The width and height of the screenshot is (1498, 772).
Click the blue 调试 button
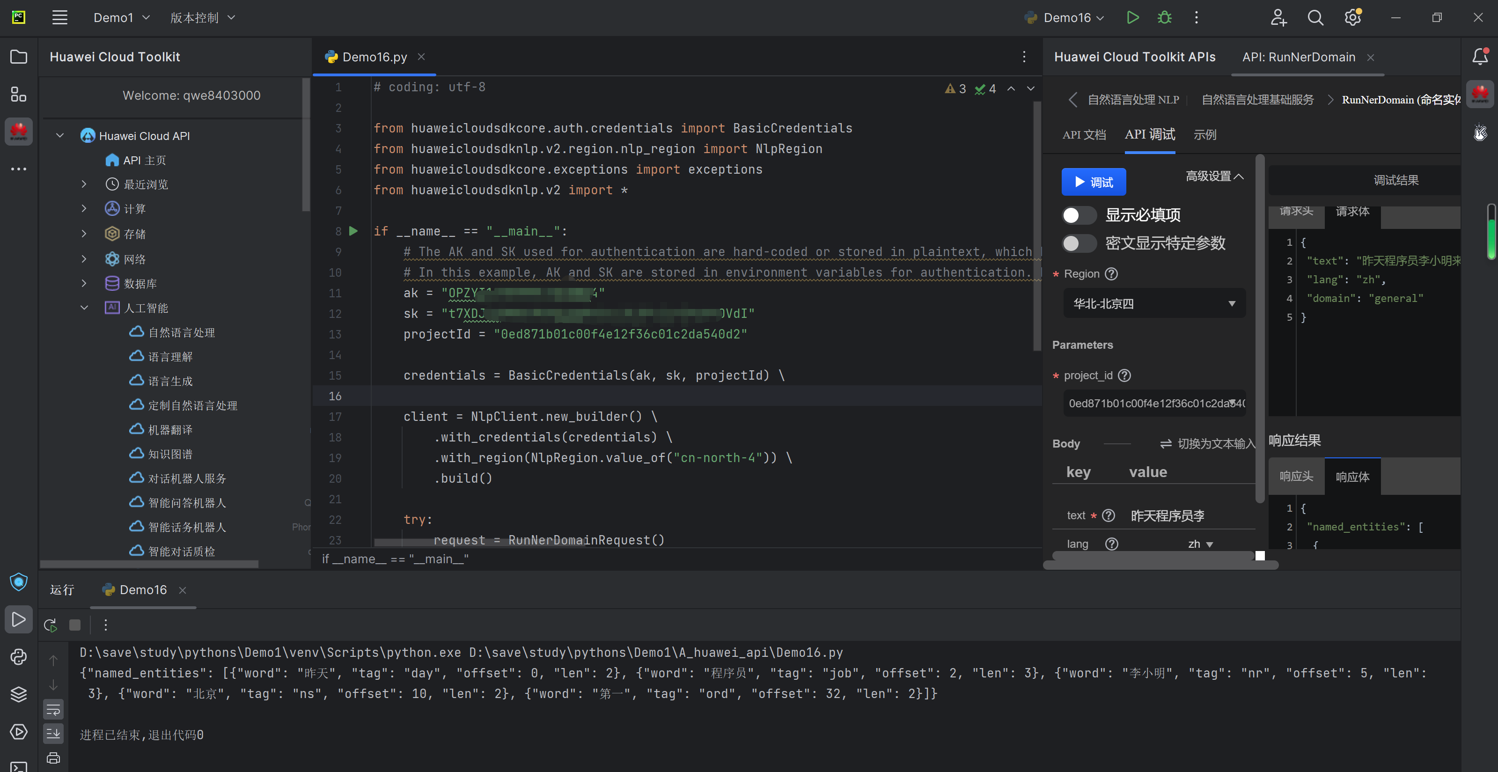(x=1093, y=182)
